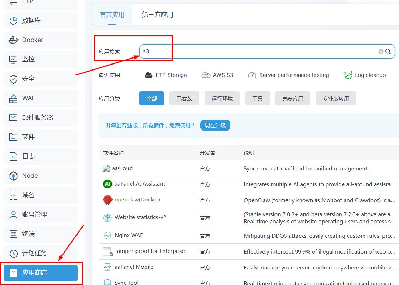Click the 现在升级 upgrade button
This screenshot has height=285, width=399.
pyautogui.click(x=215, y=125)
